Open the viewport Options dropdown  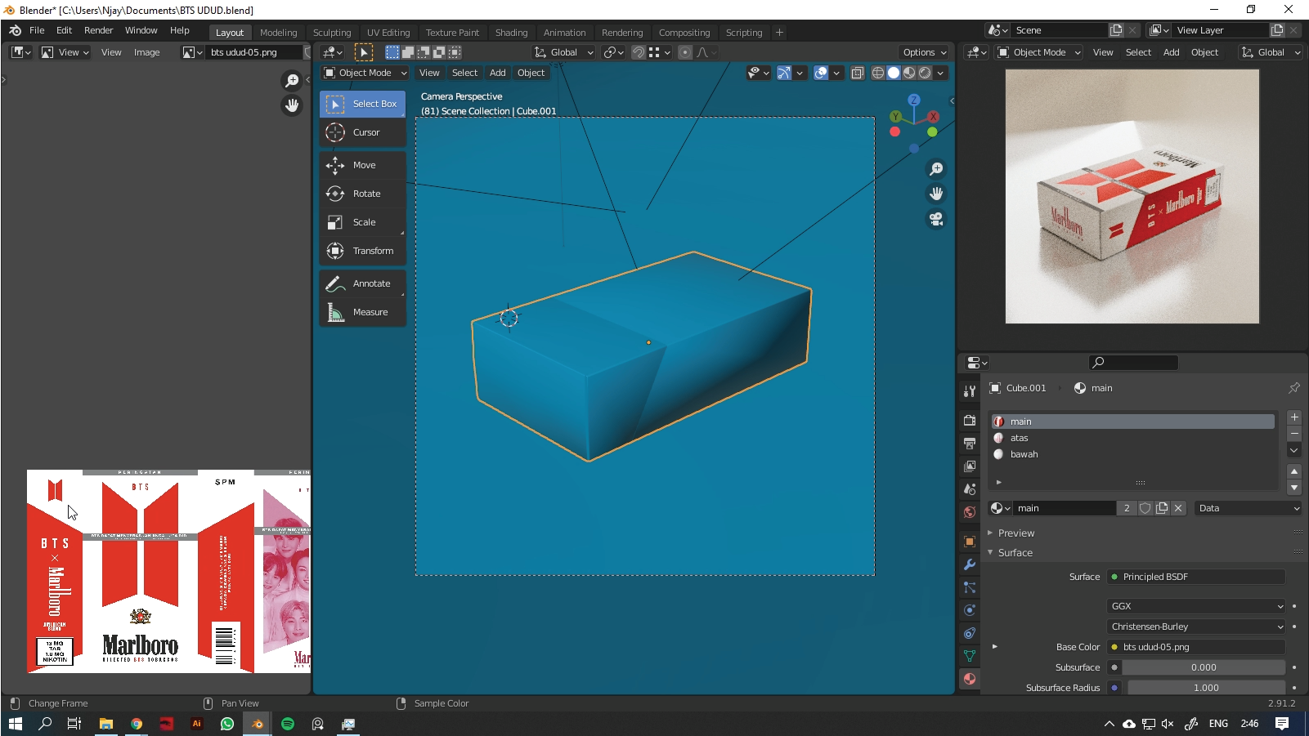[x=924, y=52]
